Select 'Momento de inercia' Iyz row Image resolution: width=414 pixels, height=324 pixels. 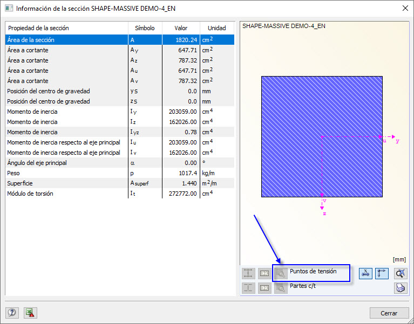pos(120,132)
